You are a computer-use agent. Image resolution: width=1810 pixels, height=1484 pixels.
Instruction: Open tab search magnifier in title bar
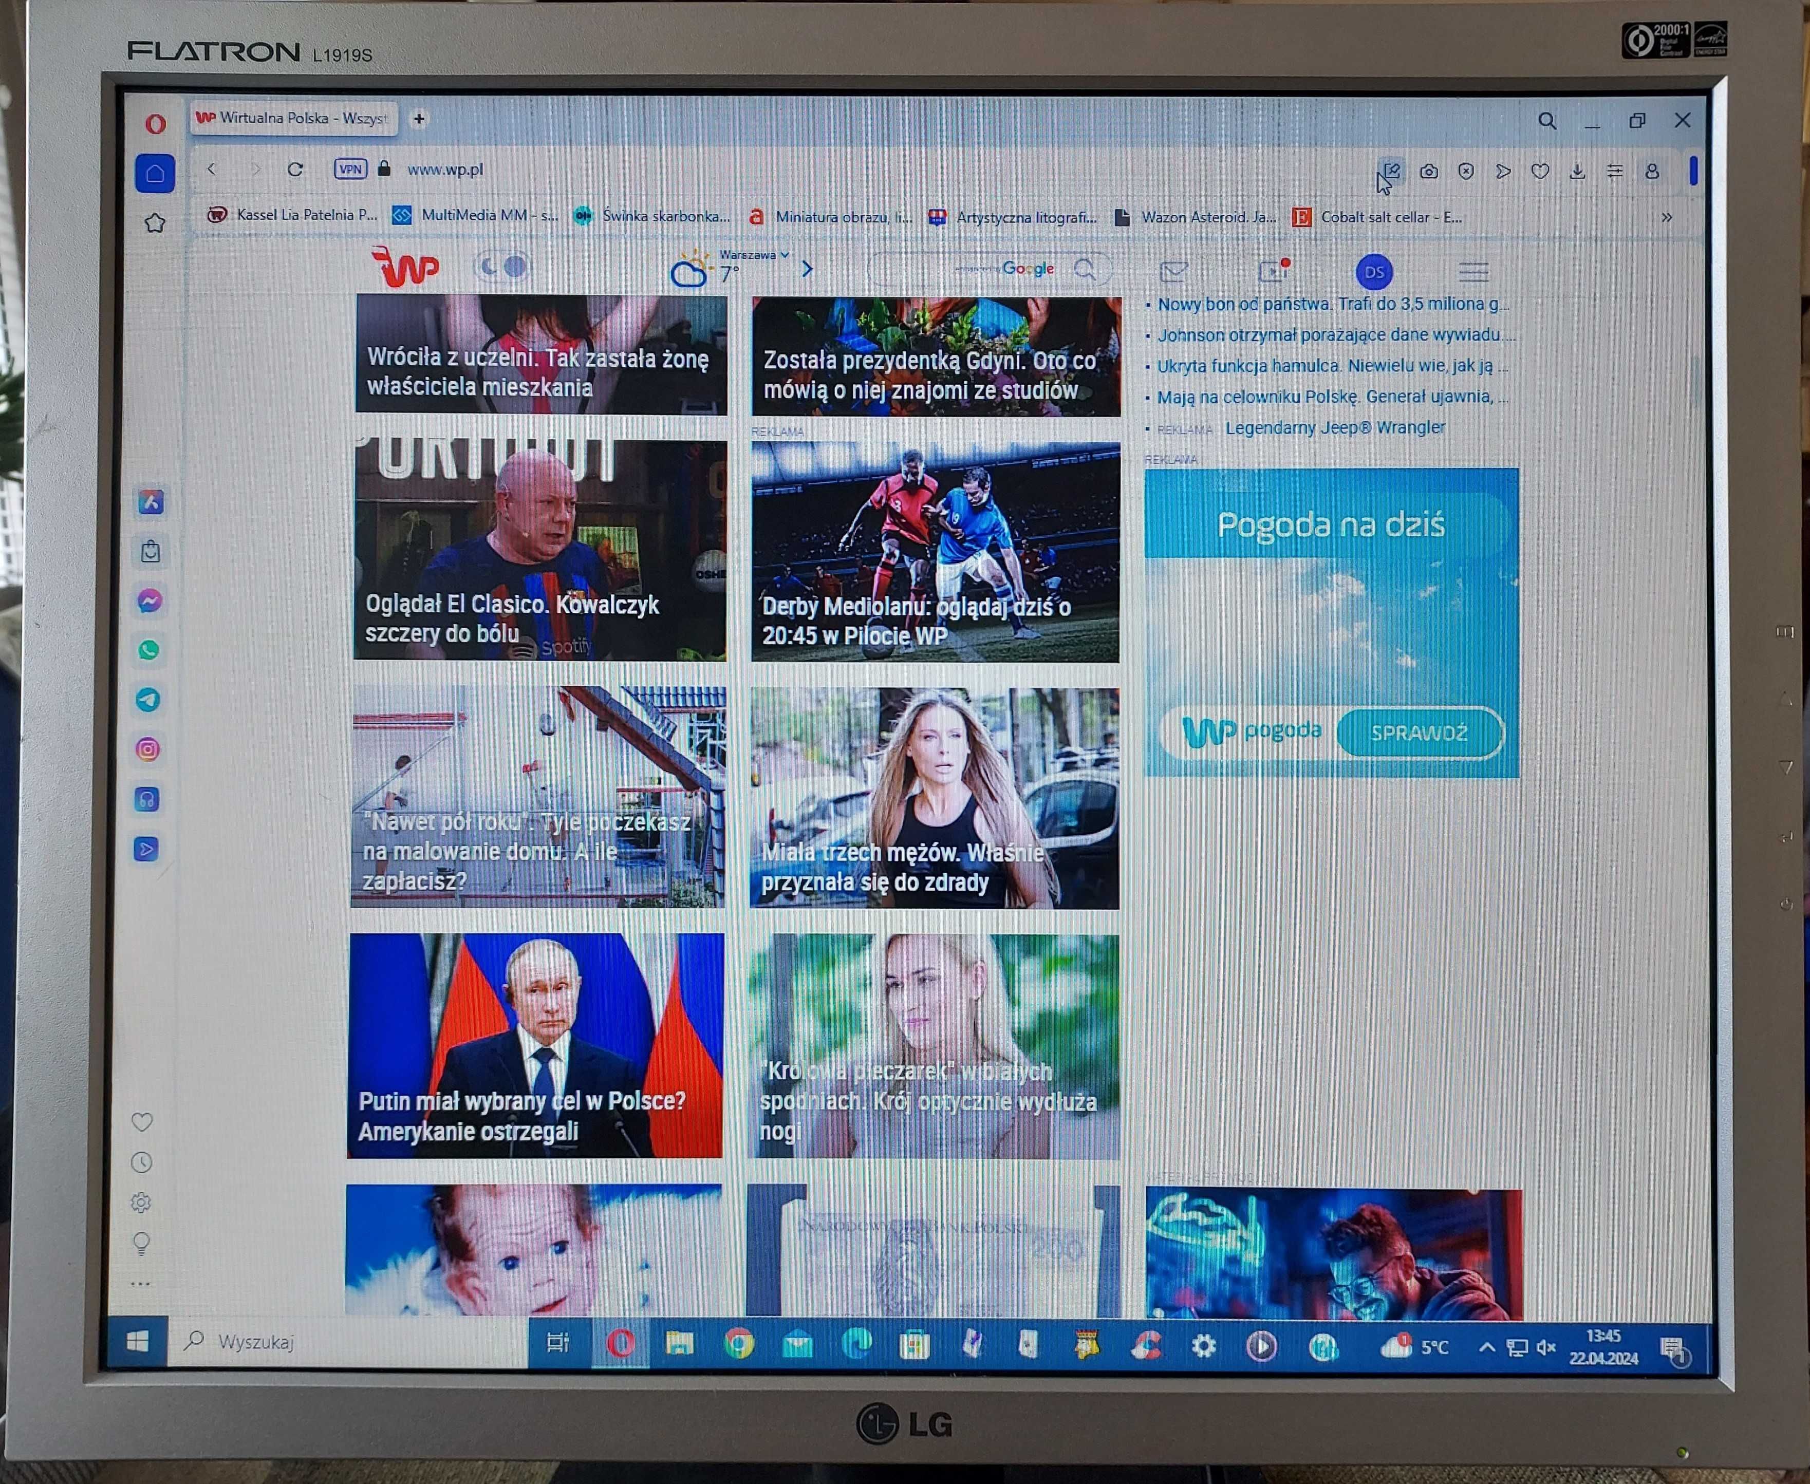[1546, 121]
